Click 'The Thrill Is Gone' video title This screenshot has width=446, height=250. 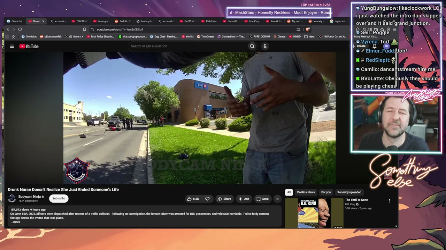356,200
